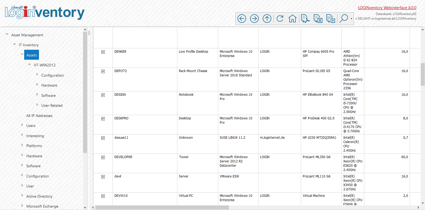Export the list to PDF

305,19
